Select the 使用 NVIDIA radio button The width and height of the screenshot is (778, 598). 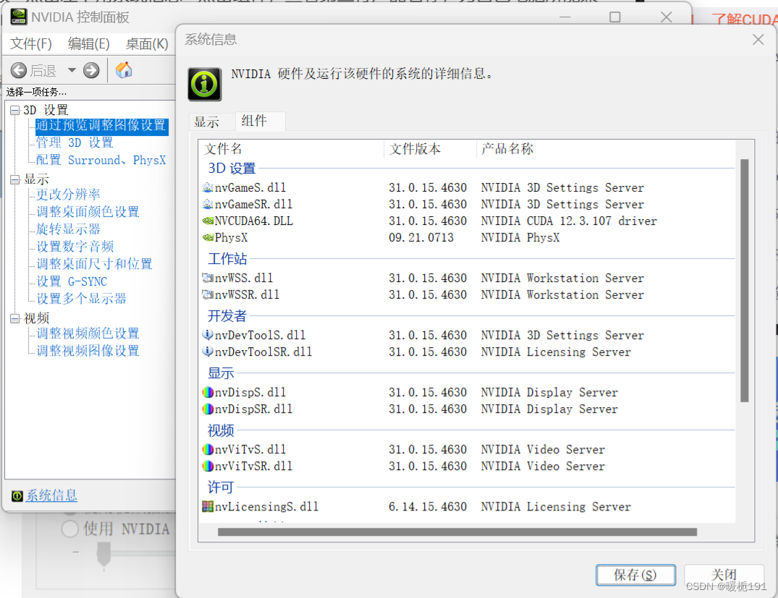click(x=70, y=529)
